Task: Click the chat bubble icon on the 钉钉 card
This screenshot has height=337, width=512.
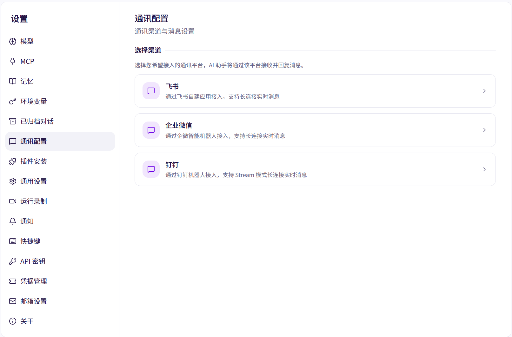Action: [151, 169]
